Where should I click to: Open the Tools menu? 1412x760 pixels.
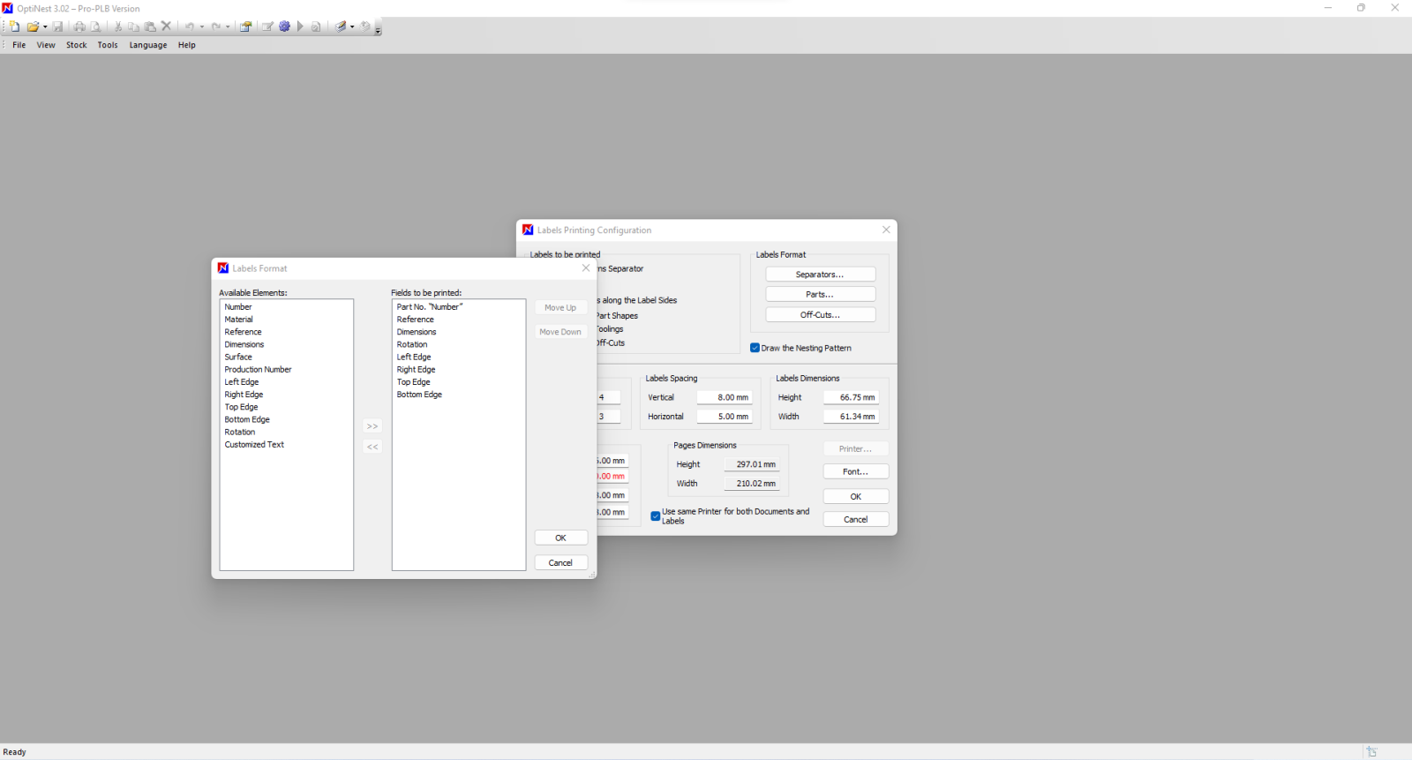108,45
